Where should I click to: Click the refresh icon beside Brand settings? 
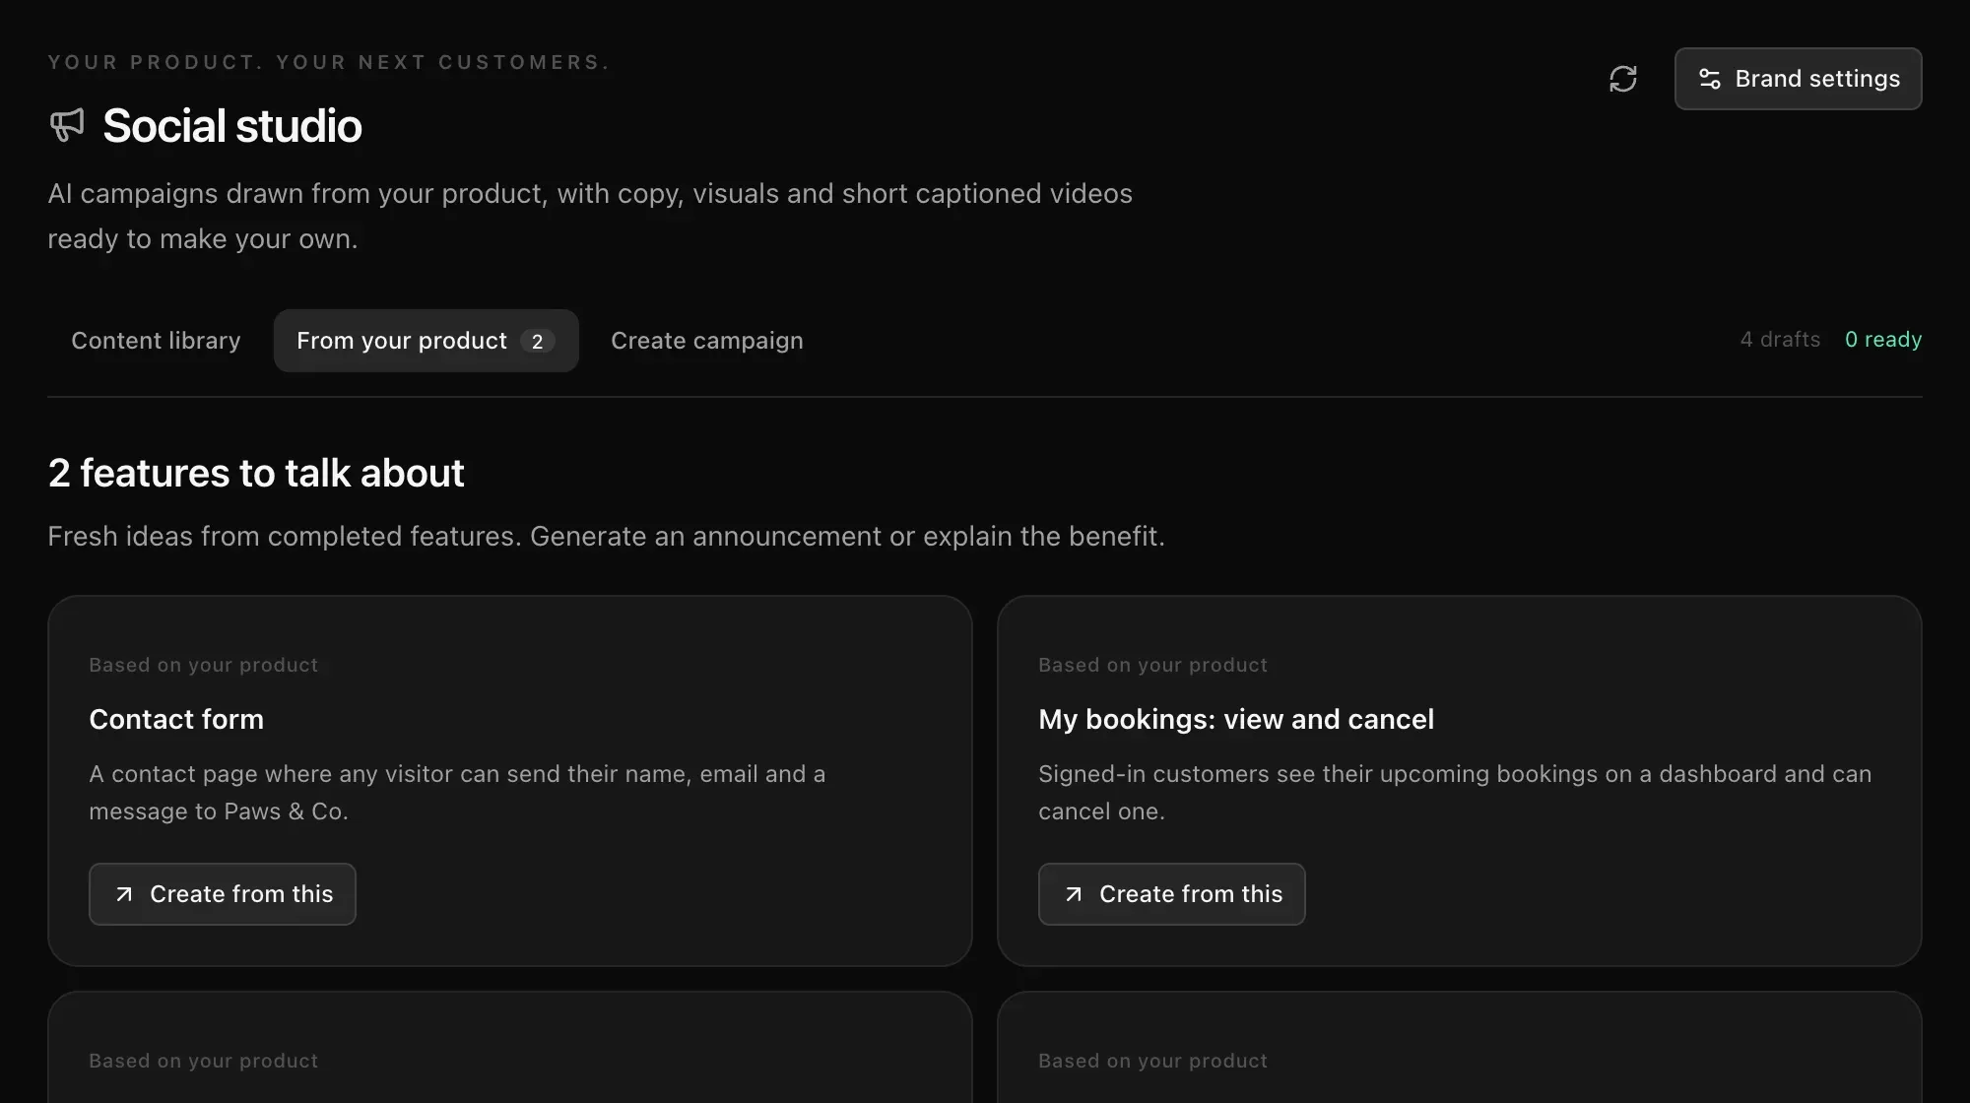coord(1622,79)
